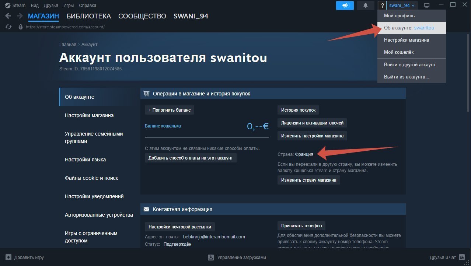The width and height of the screenshot is (471, 266).
Task: Switch to the СООБЩЕСТВО tab
Action: [142, 16]
